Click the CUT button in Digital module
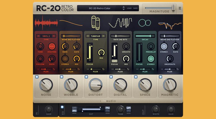 (114, 61)
